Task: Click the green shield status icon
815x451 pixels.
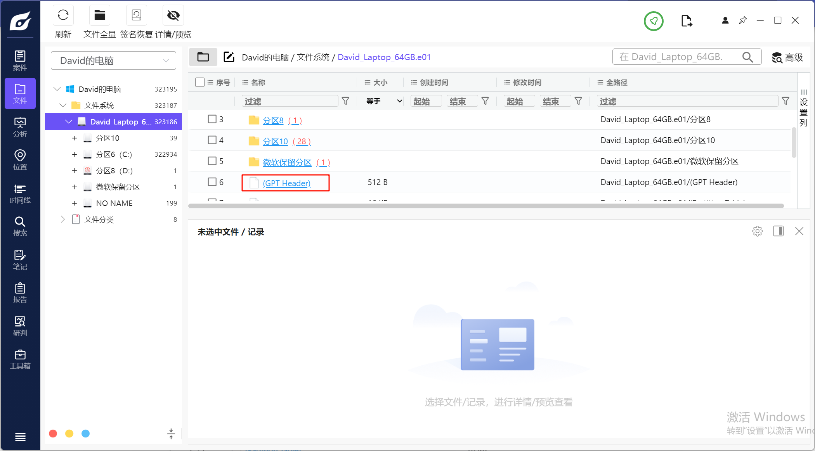Action: [654, 21]
